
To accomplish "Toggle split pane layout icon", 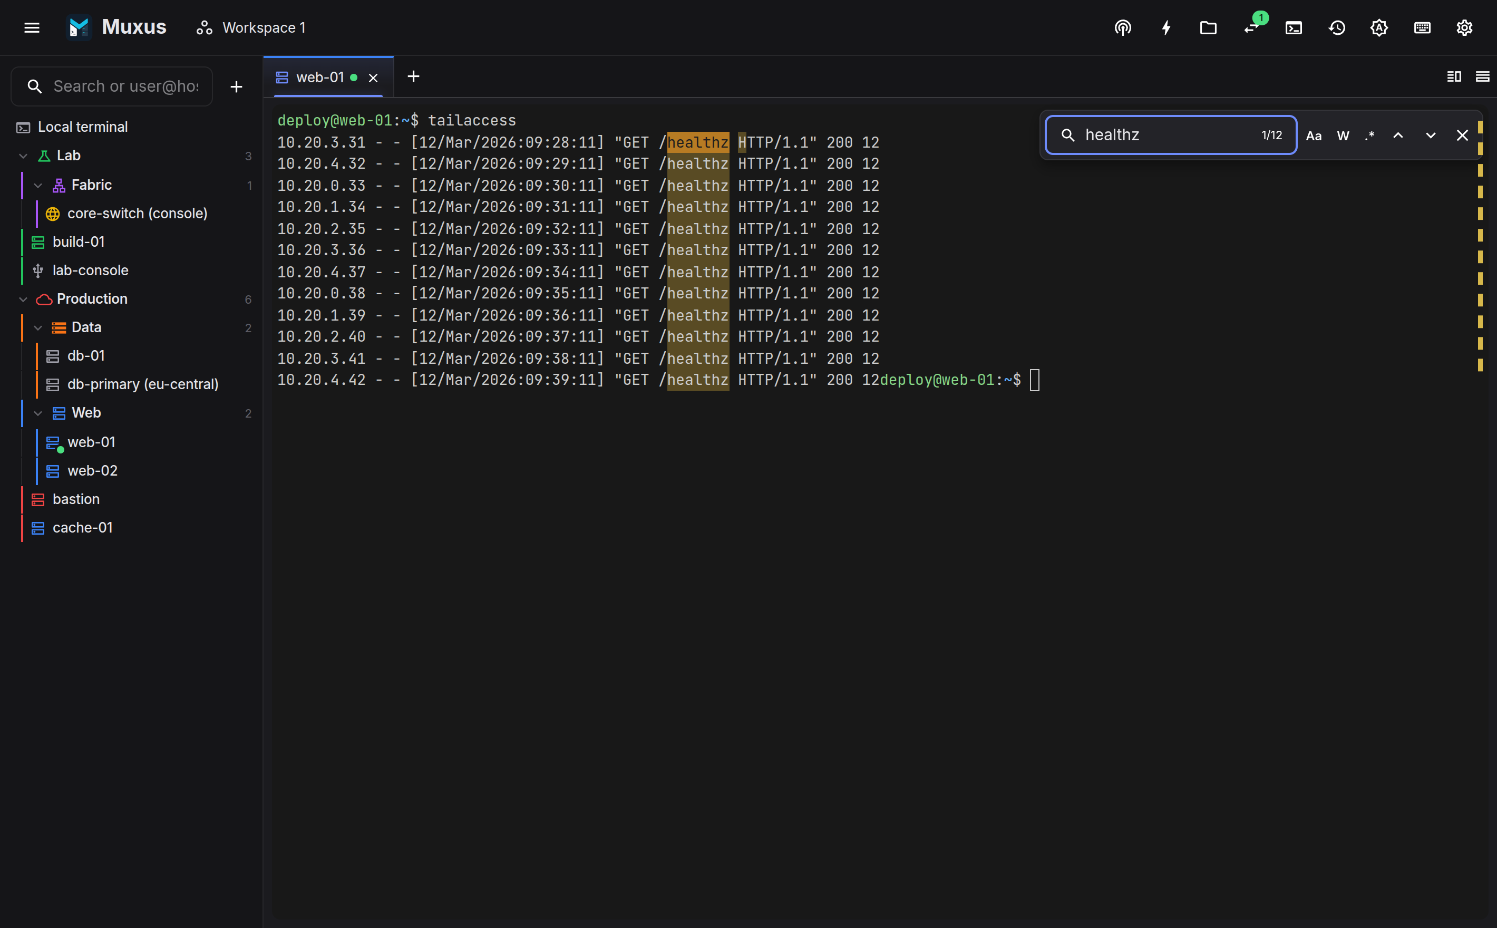I will (x=1454, y=77).
